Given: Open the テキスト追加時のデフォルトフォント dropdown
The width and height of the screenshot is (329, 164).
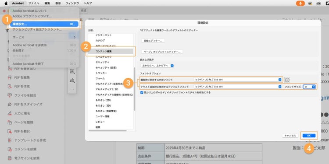Looking at the screenshot, I should click(238, 87).
